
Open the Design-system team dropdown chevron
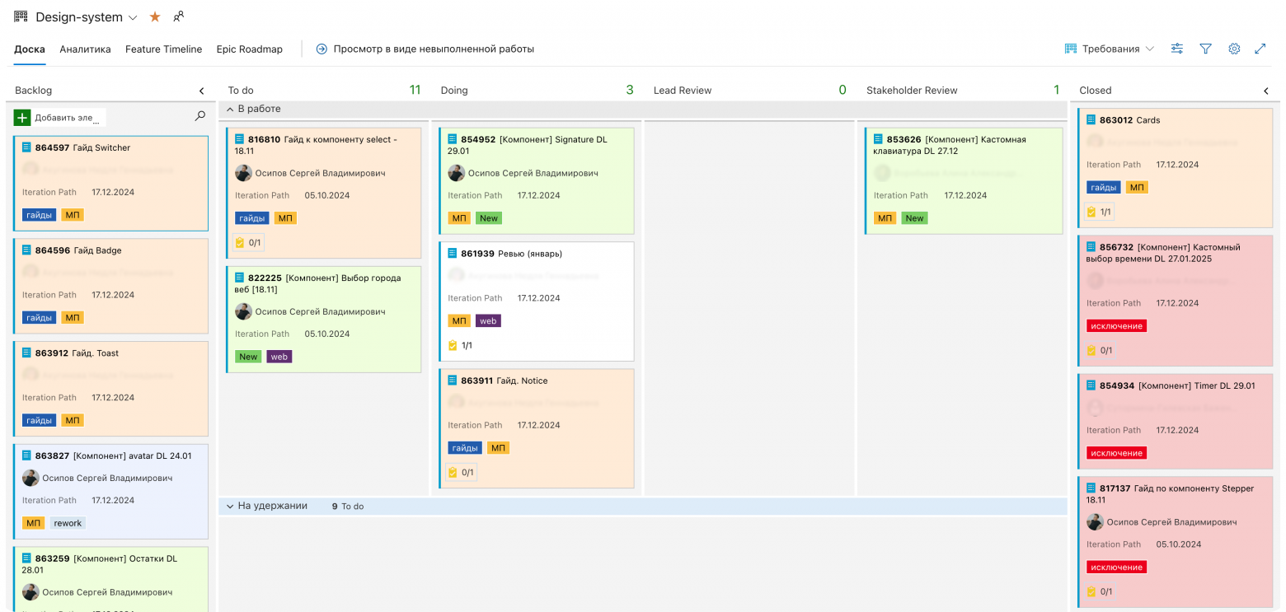133,17
